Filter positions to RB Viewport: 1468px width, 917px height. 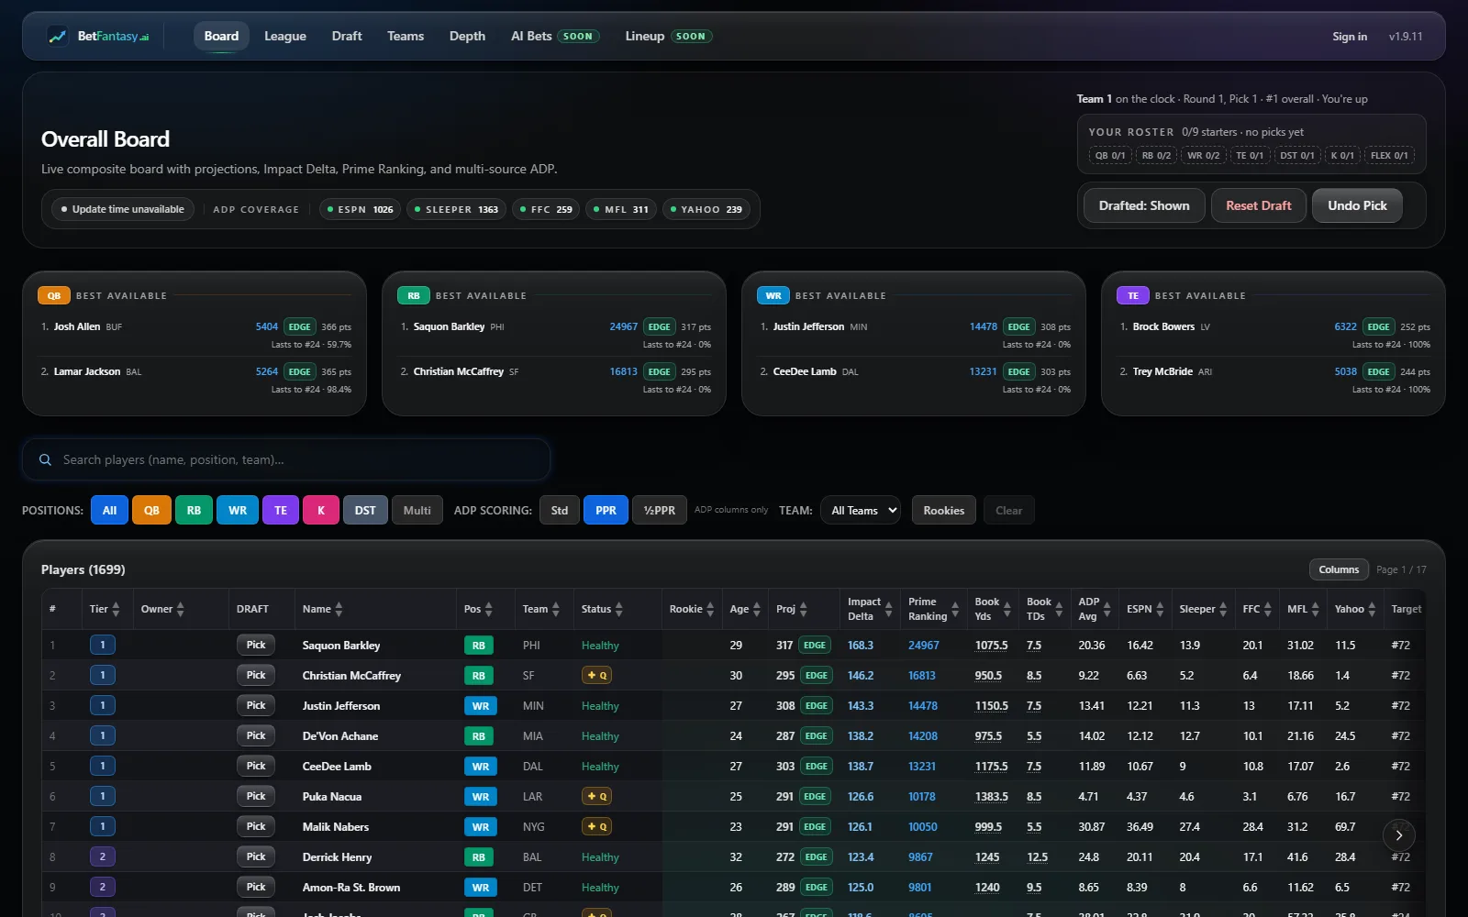194,511
